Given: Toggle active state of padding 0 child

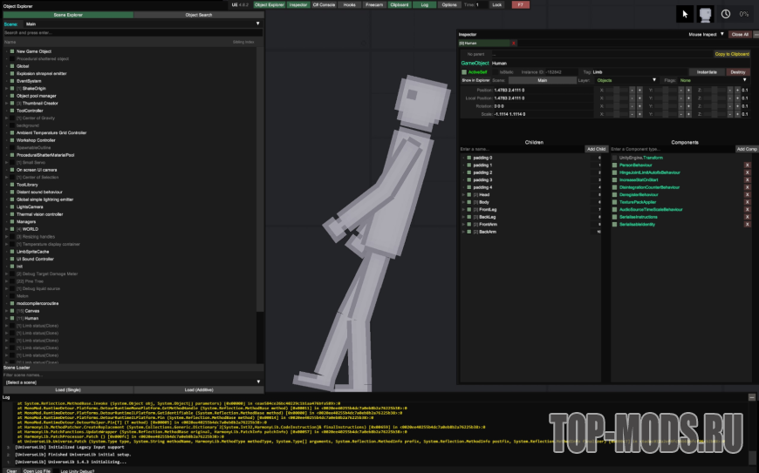Looking at the screenshot, I should tap(469, 158).
